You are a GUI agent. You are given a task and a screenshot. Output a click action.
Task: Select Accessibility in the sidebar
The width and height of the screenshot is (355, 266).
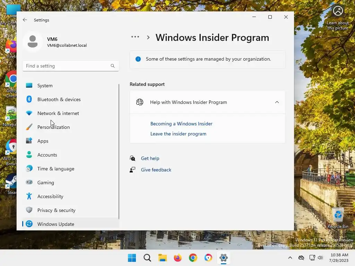[71, 196]
